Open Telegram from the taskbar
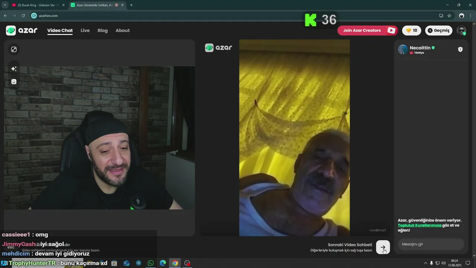476x268 pixels. (138, 263)
